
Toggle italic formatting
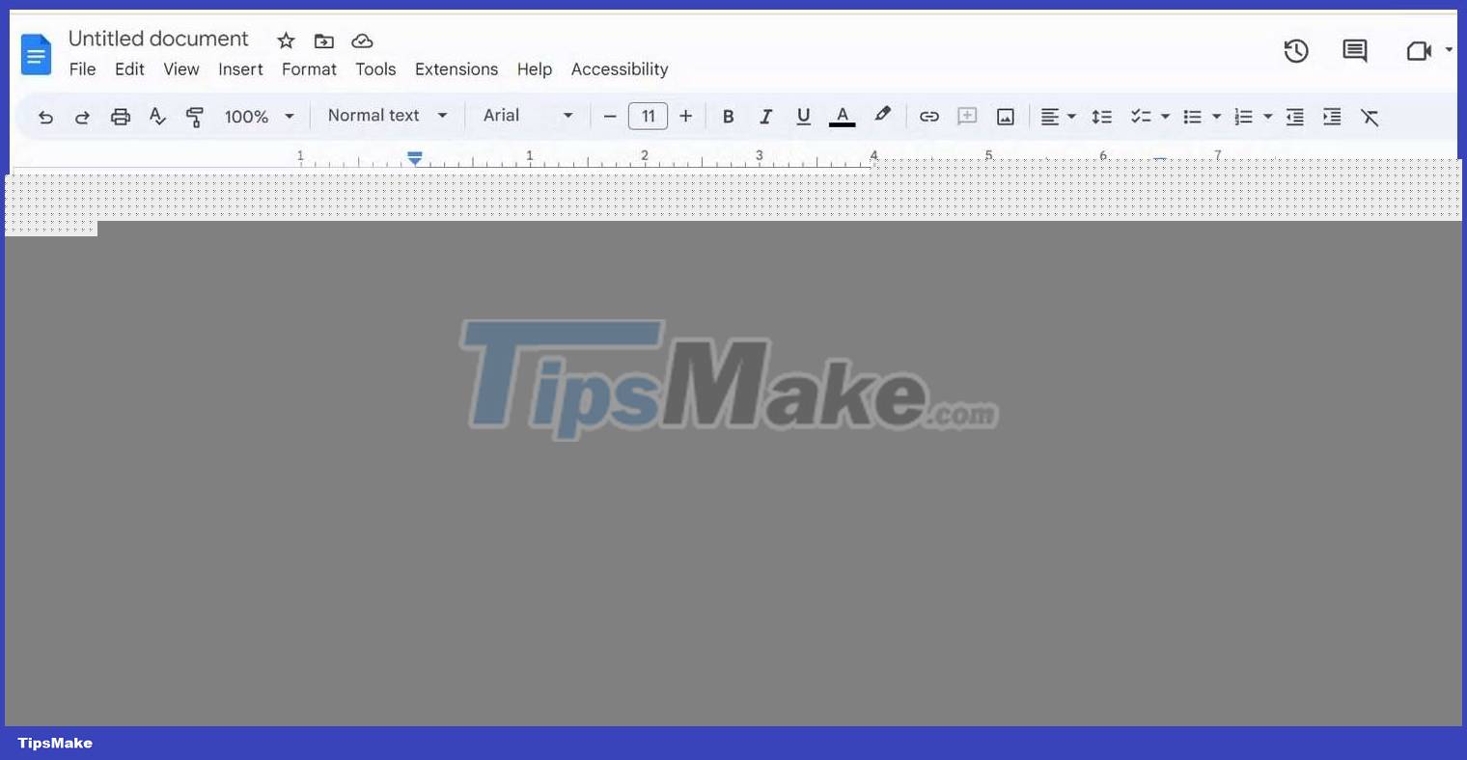click(765, 116)
